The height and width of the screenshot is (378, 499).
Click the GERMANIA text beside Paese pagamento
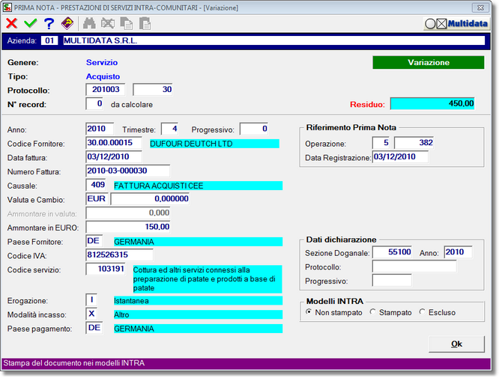click(199, 329)
